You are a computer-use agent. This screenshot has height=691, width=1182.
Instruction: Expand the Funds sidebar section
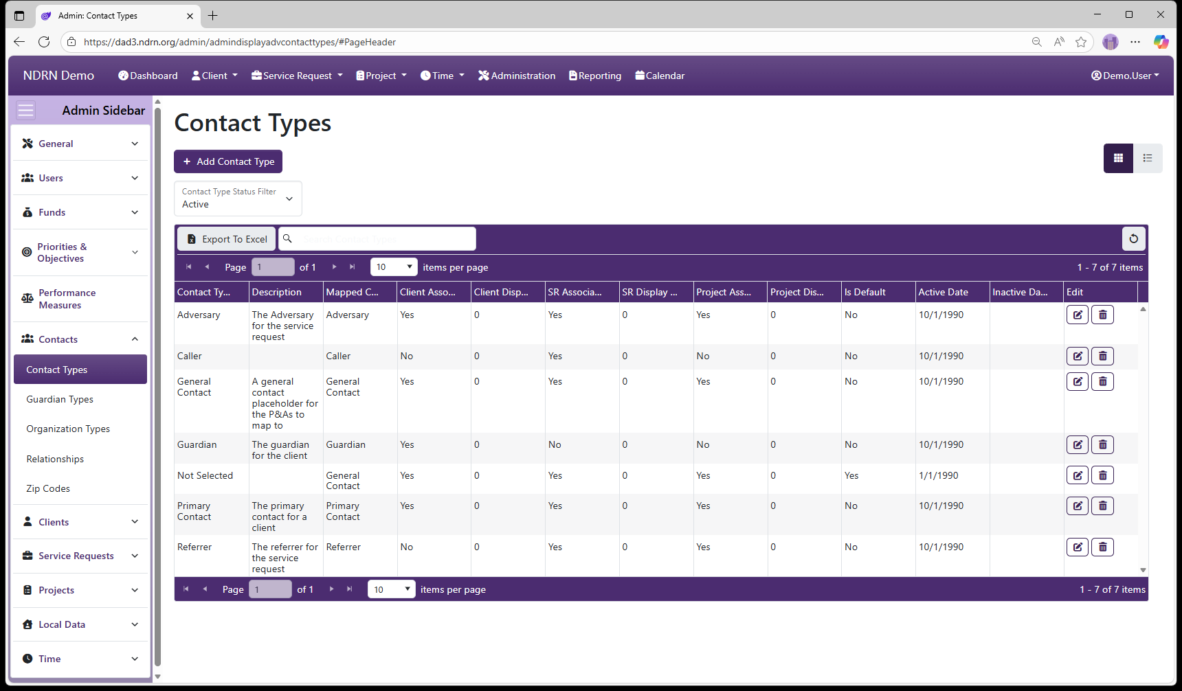click(80, 212)
